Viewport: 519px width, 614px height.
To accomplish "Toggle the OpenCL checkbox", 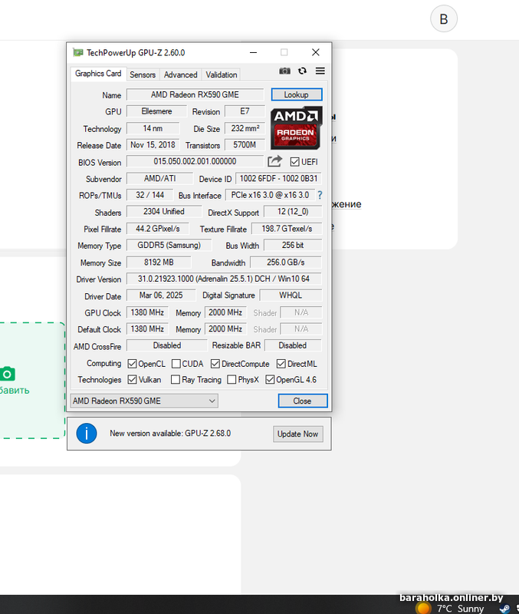I will click(132, 364).
